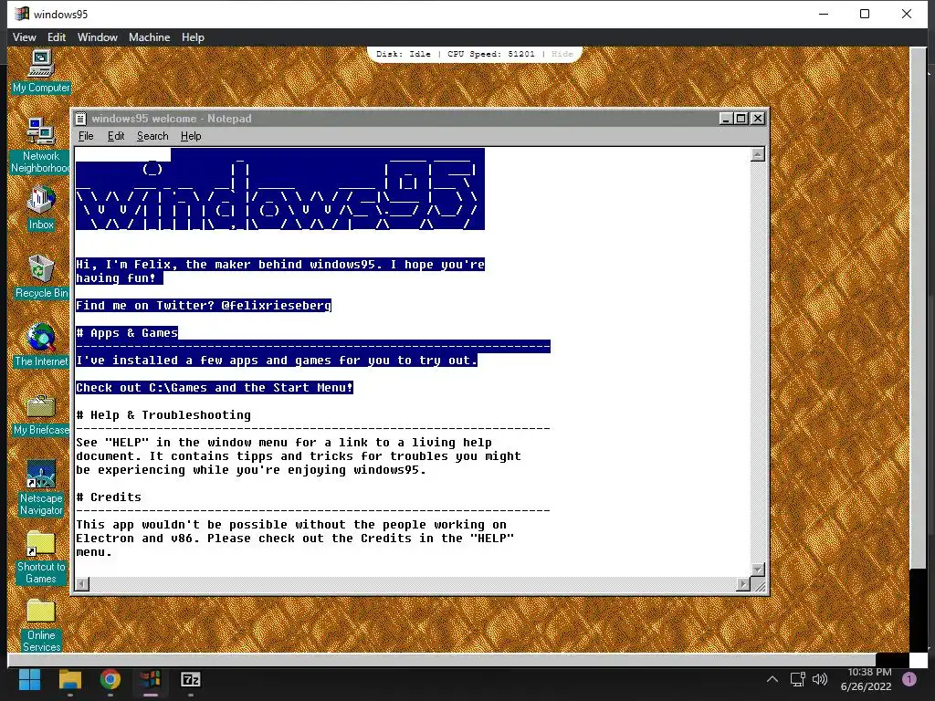935x701 pixels.
Task: Click the '# Credits' heading text
Action: 109,497
